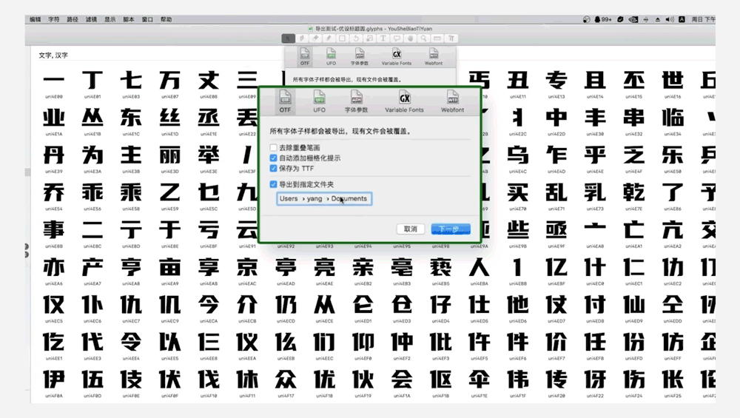This screenshot has height=418, width=740.
Task: Select the 东 glyph cell
Action: (131, 121)
